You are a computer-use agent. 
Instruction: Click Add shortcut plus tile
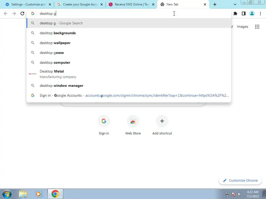pos(162,125)
